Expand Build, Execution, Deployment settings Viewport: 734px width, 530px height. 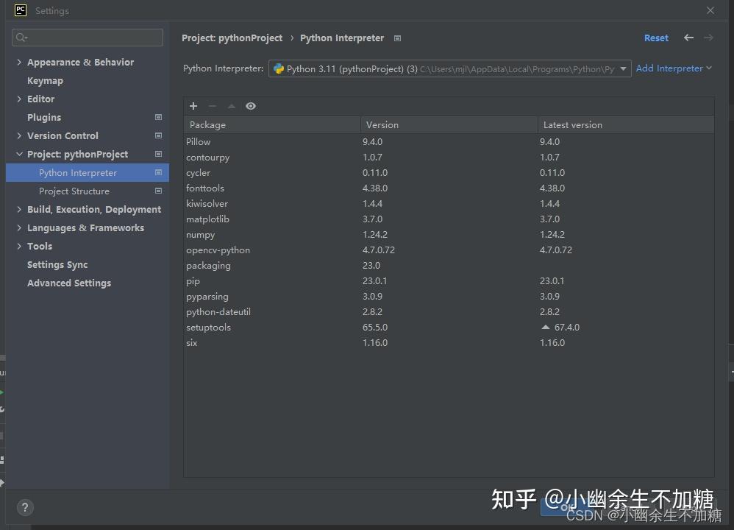[18, 209]
